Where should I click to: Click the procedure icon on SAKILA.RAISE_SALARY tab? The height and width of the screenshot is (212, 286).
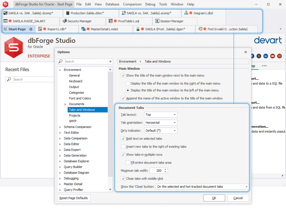[5, 21]
